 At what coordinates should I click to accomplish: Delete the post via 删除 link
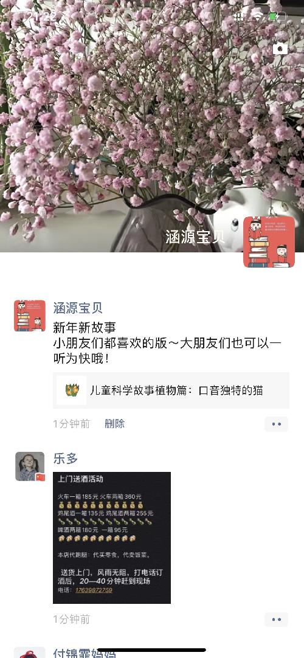click(114, 424)
